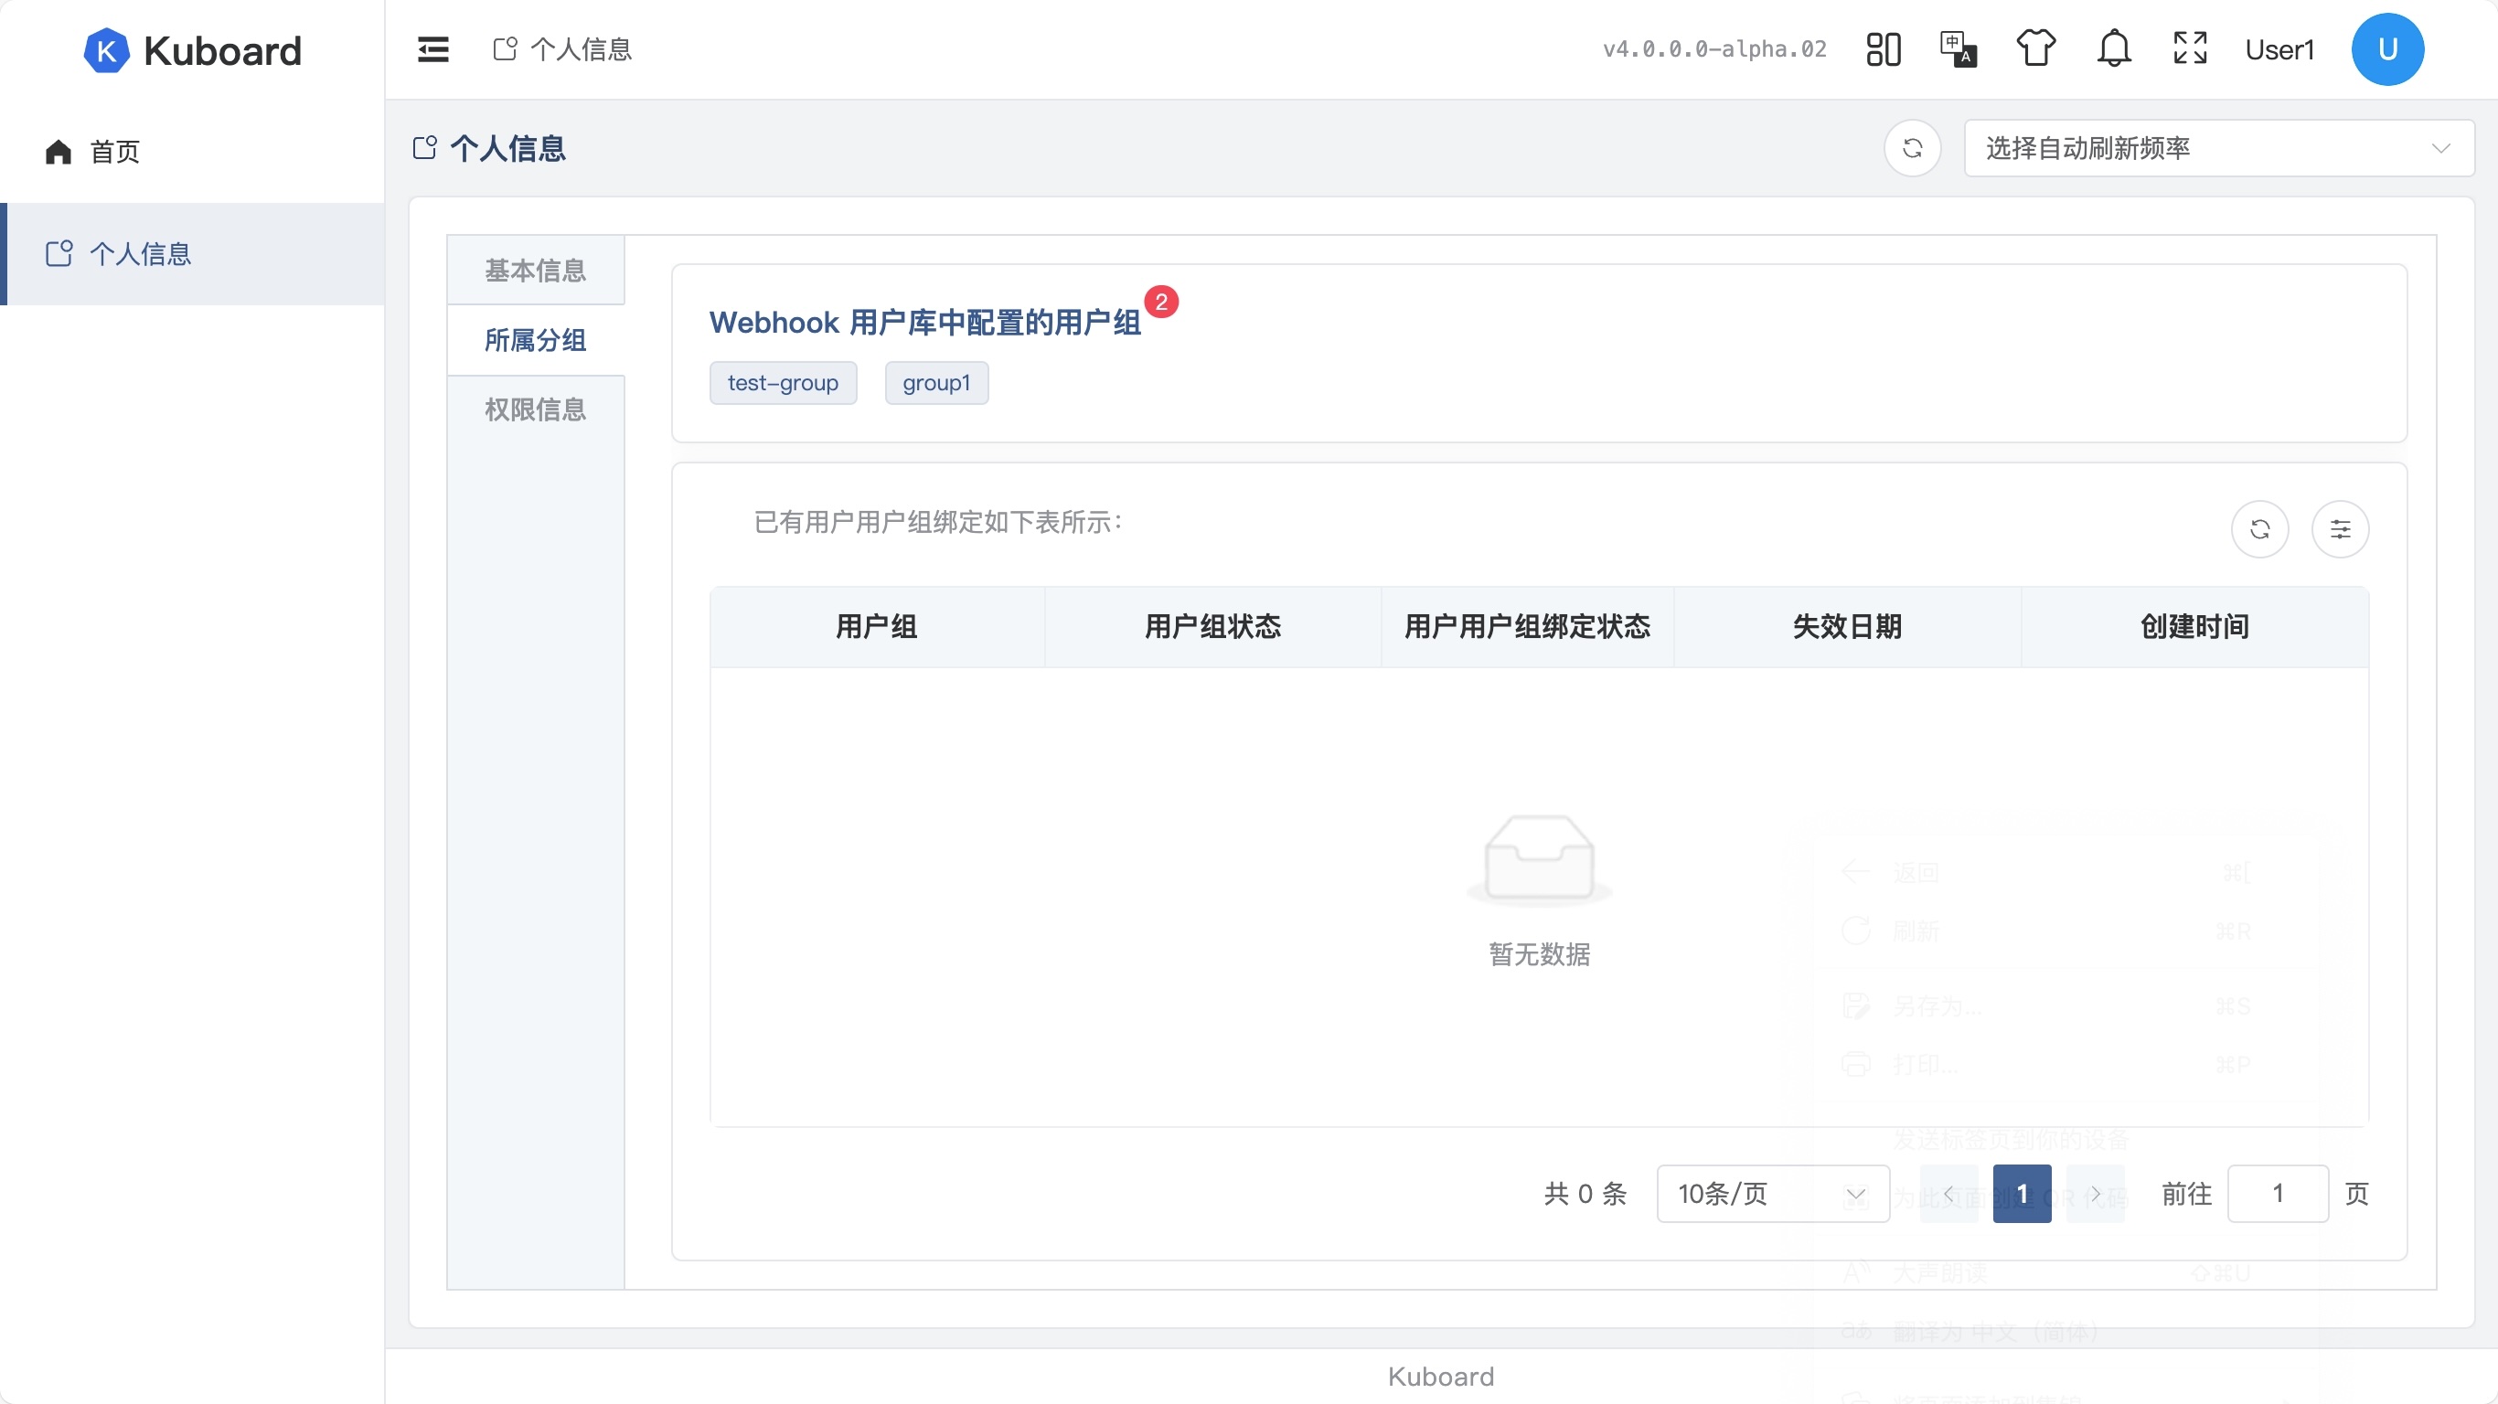
Task: Open table column settings icon
Action: coord(2340,529)
